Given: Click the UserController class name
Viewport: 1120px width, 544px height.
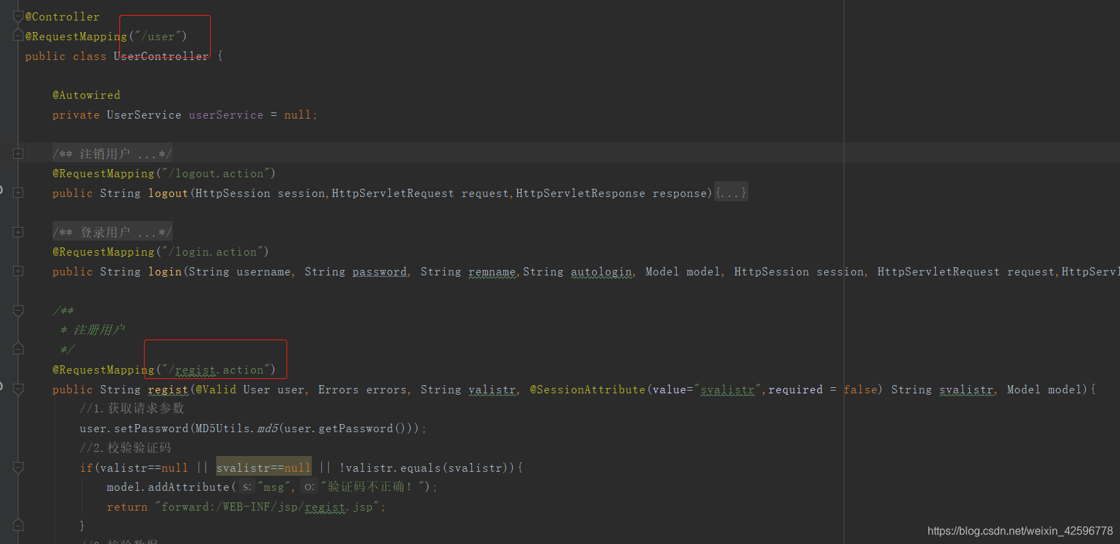Looking at the screenshot, I should coord(161,56).
